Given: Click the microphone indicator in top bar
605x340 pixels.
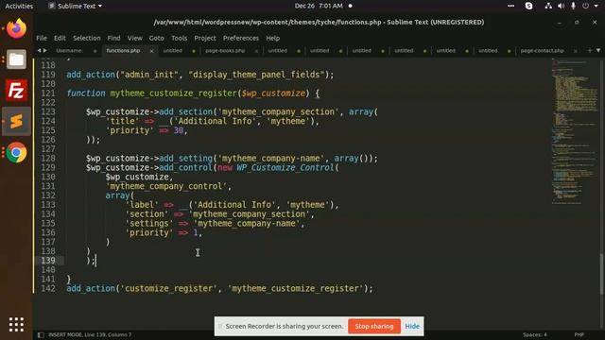Looking at the screenshot, I should coord(574,6).
